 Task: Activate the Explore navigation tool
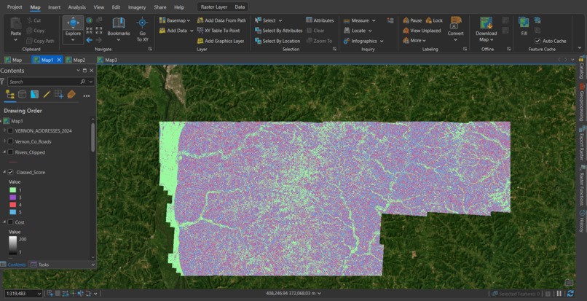click(73, 30)
